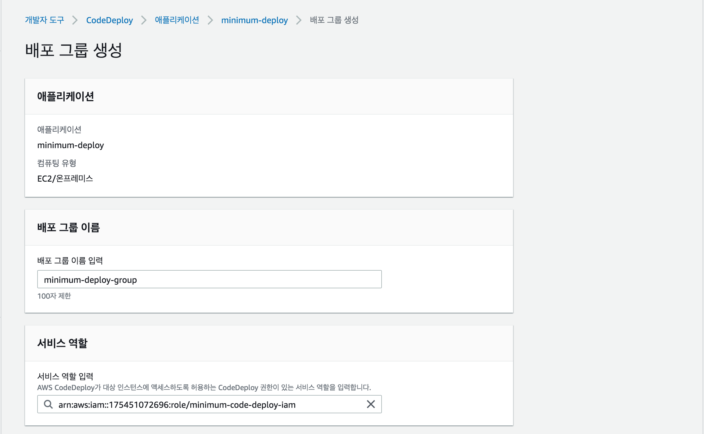The width and height of the screenshot is (704, 434).
Task: Click the AWS CodeDeploy service role description text
Action: click(x=204, y=388)
